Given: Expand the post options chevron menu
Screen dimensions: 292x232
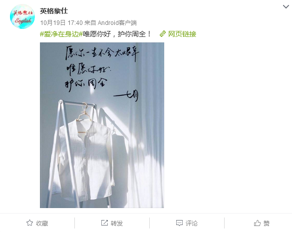Looking at the screenshot, I should (x=286, y=7).
